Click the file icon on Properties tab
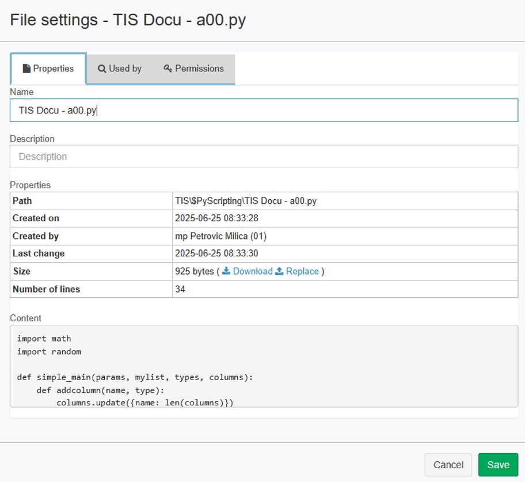Viewport: 525px width, 482px height. 26,69
